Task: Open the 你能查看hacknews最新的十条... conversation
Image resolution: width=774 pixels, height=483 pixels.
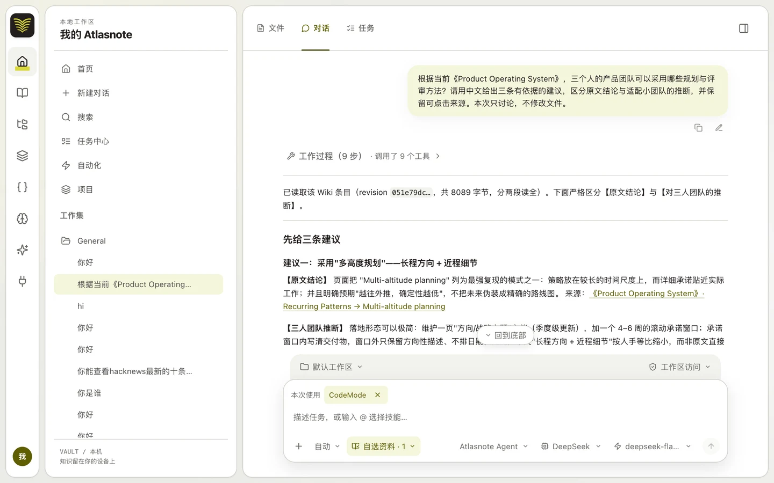Action: 138,371
